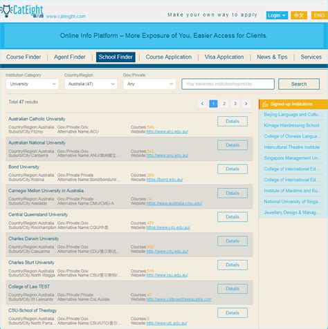Open Kimage Hairdressing School link
This screenshot has height=329, width=328.
coord(291,125)
